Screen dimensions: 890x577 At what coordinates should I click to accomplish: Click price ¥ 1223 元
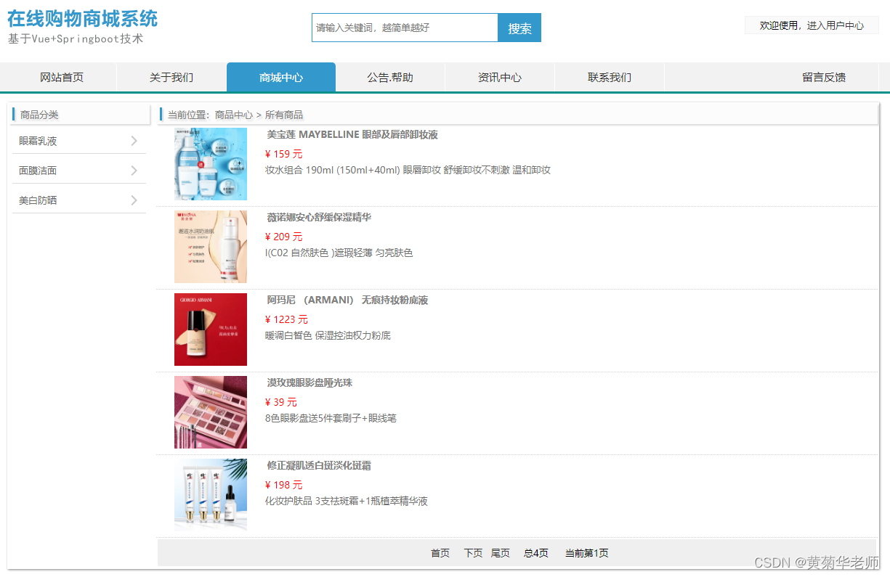287,319
